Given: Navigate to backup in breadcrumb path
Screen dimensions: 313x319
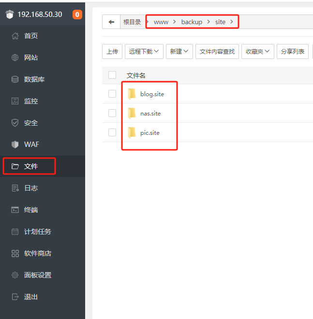Looking at the screenshot, I should [192, 22].
